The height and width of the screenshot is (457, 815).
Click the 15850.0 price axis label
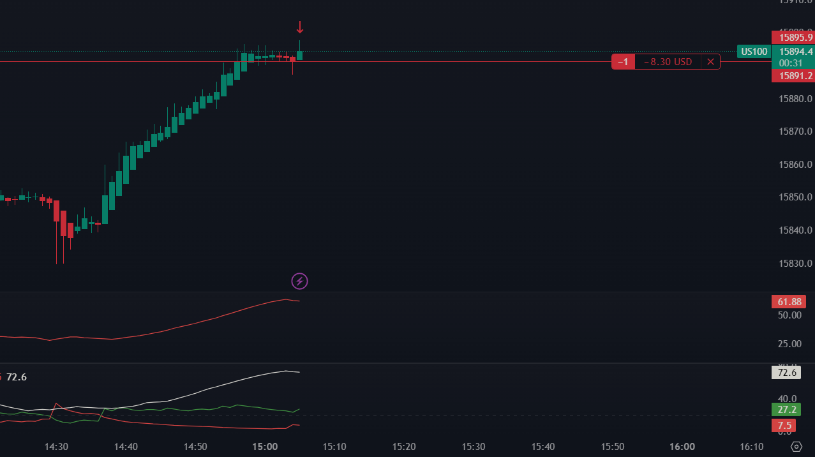(x=795, y=197)
